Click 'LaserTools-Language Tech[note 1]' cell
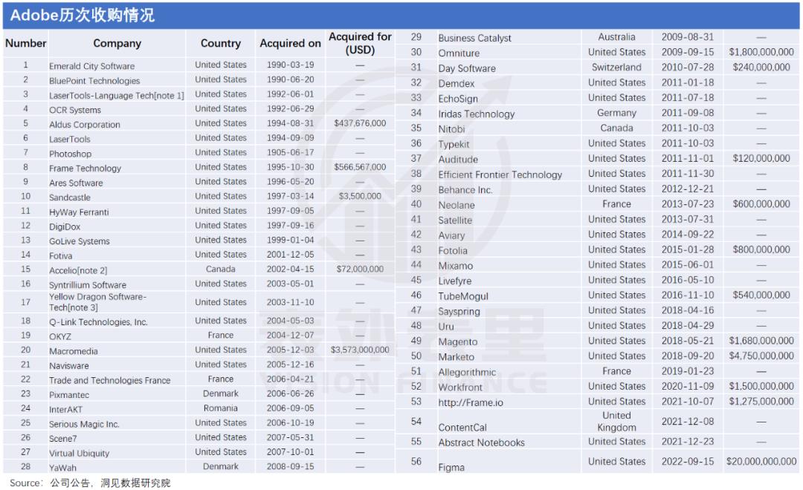803x490 pixels. (116, 95)
